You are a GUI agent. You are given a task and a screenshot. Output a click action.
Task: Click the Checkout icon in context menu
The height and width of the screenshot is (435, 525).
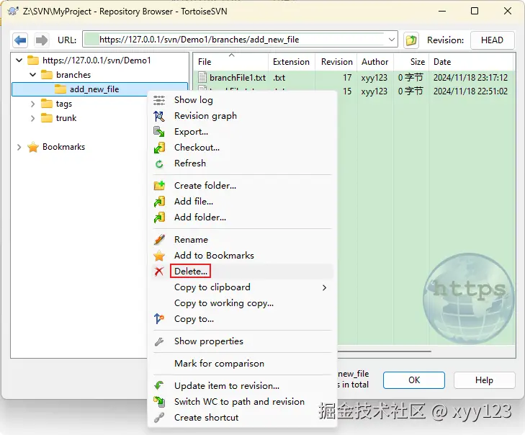coord(159,148)
